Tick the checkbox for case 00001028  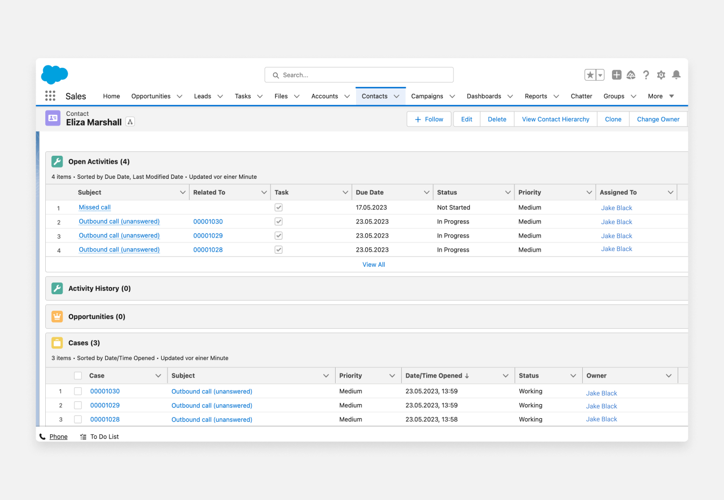point(78,419)
